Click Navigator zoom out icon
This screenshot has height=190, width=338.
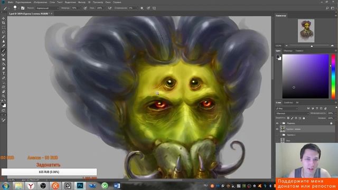click(286, 46)
